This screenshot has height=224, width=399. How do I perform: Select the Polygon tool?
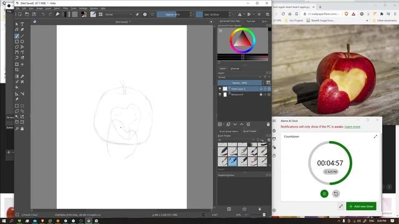pyautogui.click(x=17, y=47)
